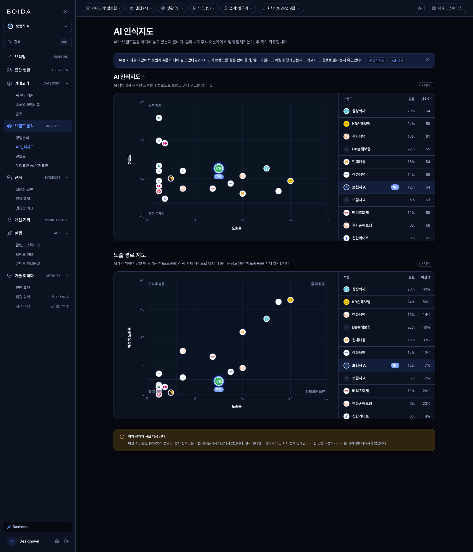
Task: Select 한화생명 row in 선호도 table
Action: tap(387, 137)
